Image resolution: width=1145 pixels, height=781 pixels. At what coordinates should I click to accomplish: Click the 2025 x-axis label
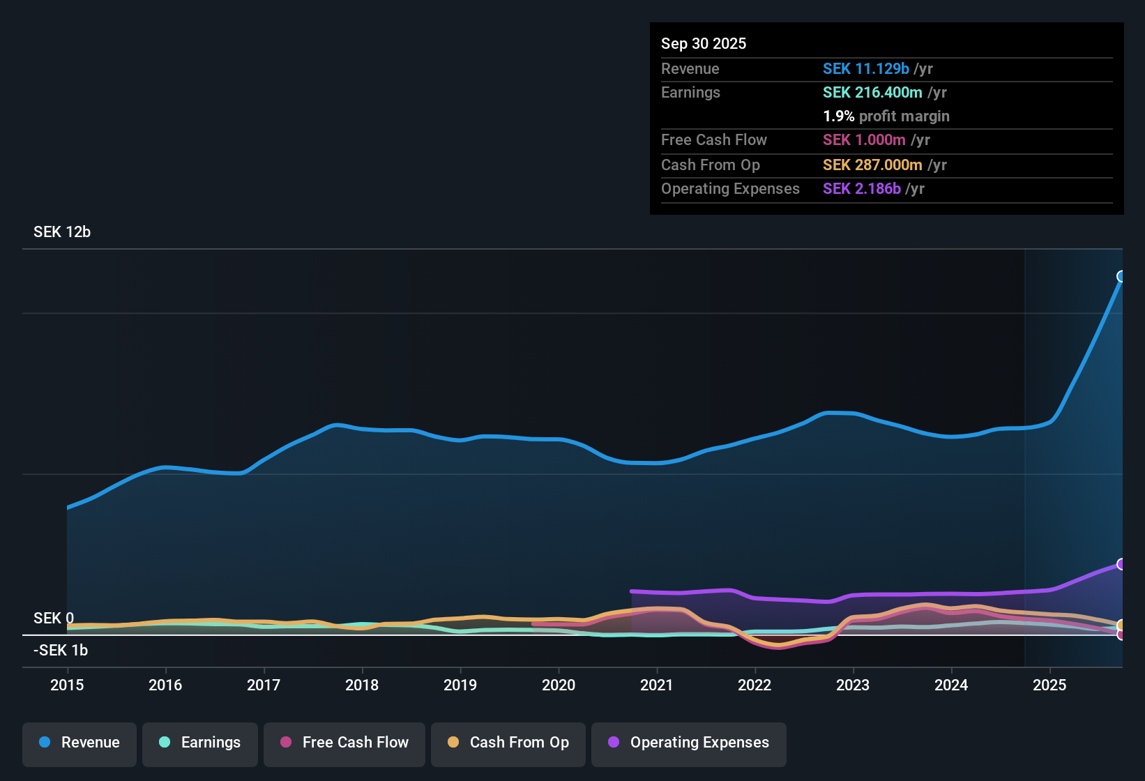pos(1049,685)
